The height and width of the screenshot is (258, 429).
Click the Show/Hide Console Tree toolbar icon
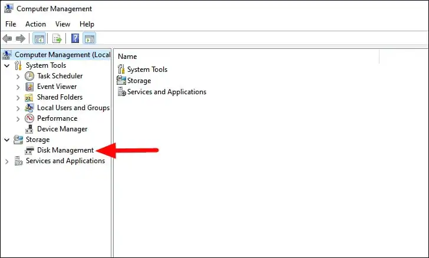tap(39, 39)
